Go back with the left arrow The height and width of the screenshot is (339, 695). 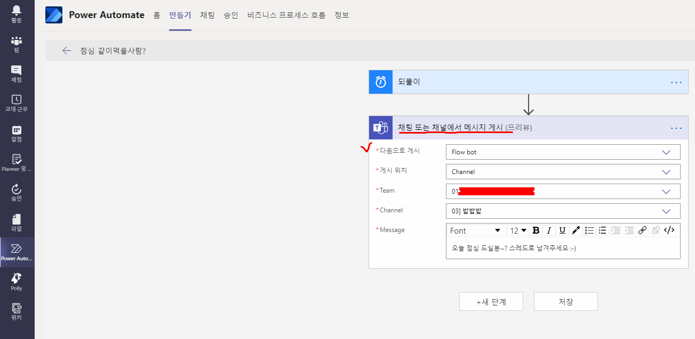pyautogui.click(x=67, y=51)
